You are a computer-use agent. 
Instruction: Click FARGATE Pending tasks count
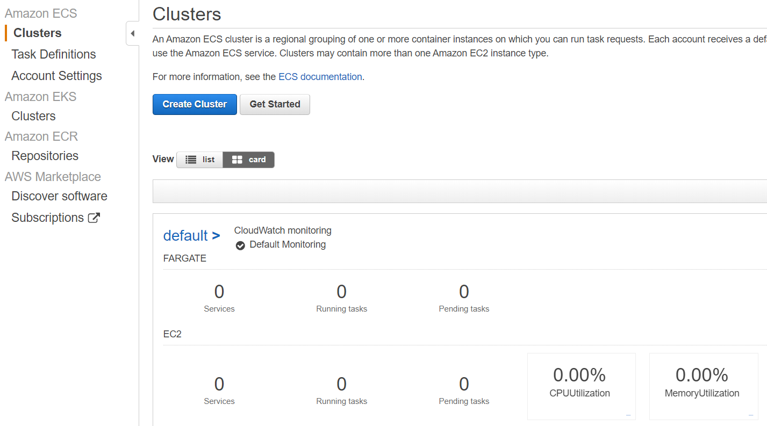pyautogui.click(x=464, y=292)
